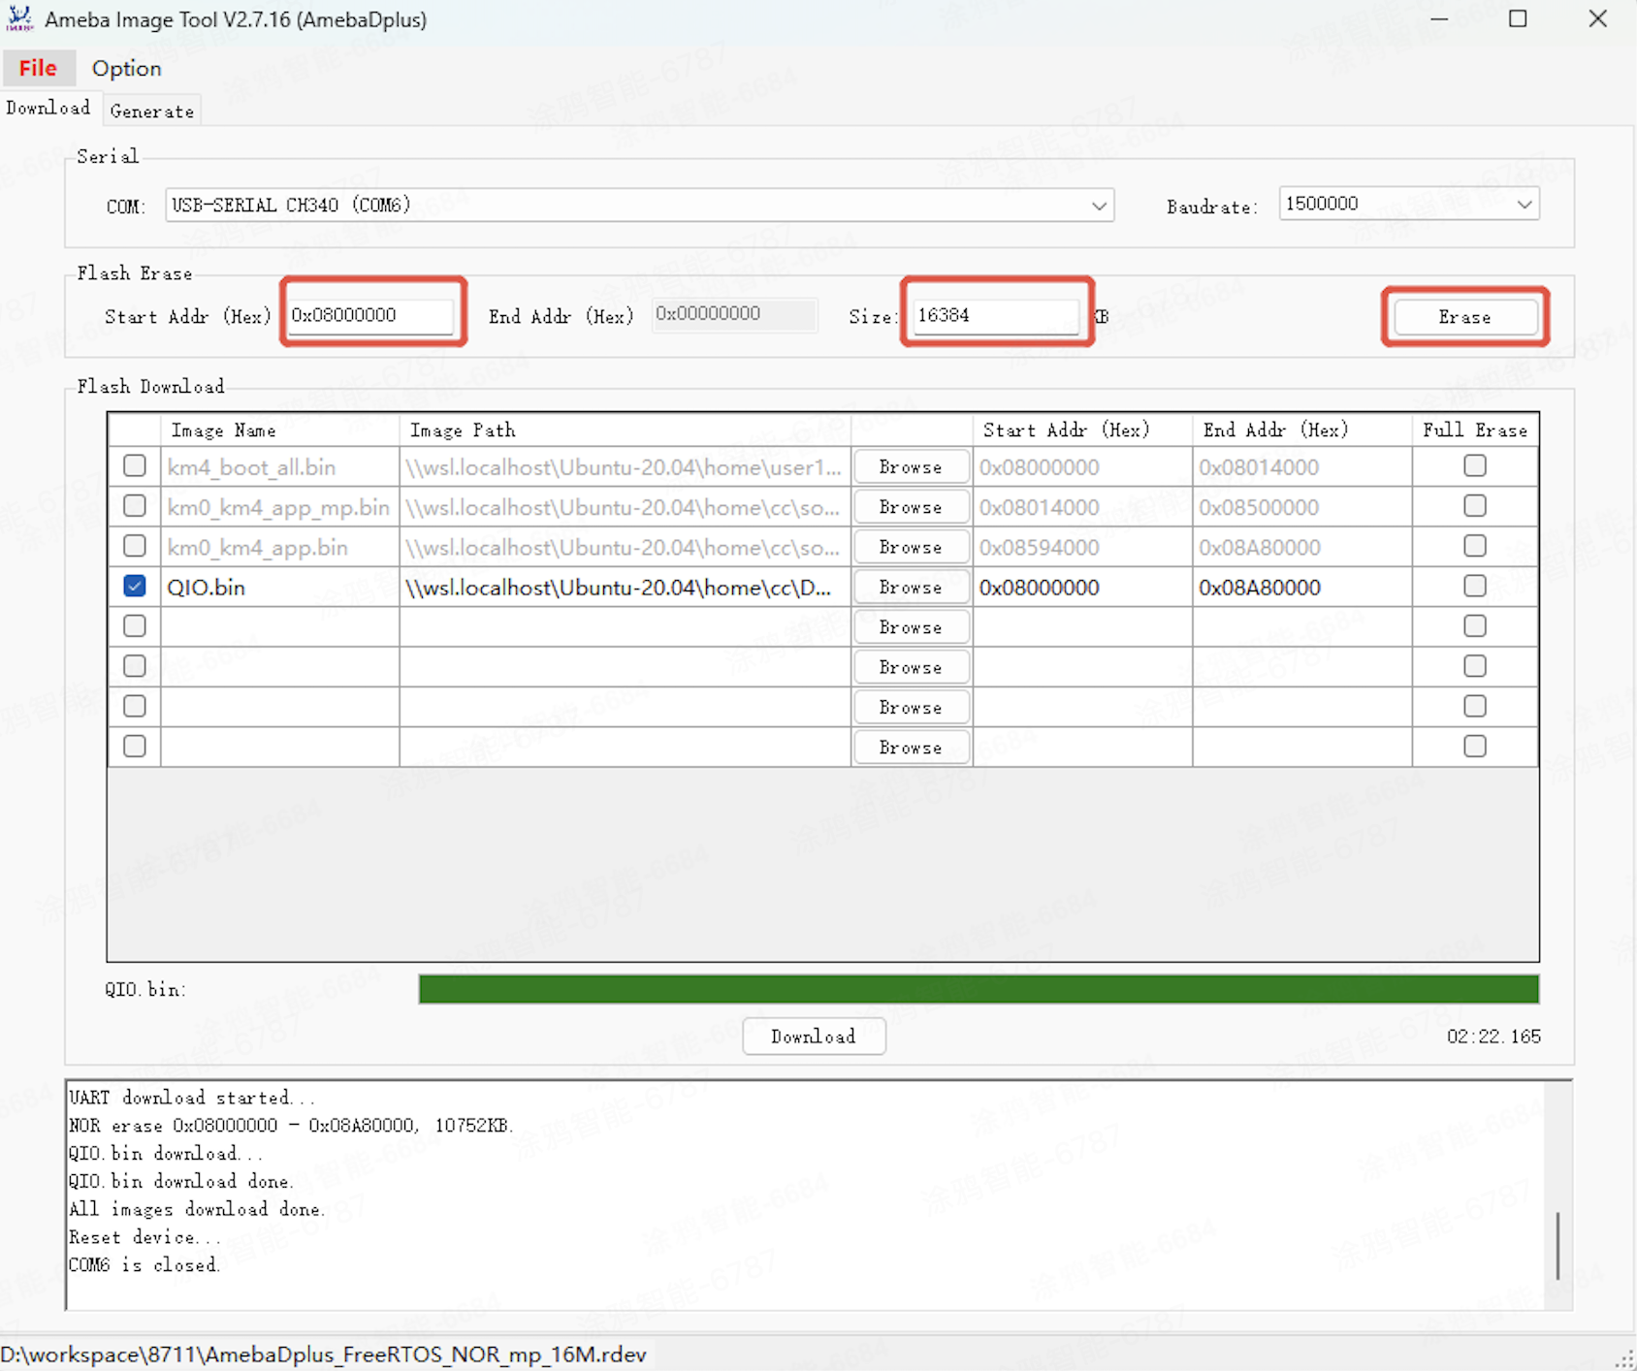1637x1371 pixels.
Task: Click the green QIO.bin progress bar
Action: click(978, 989)
